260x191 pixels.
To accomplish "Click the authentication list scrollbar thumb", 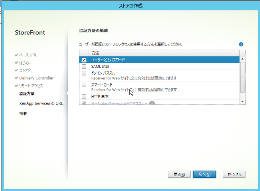I will [x=242, y=77].
